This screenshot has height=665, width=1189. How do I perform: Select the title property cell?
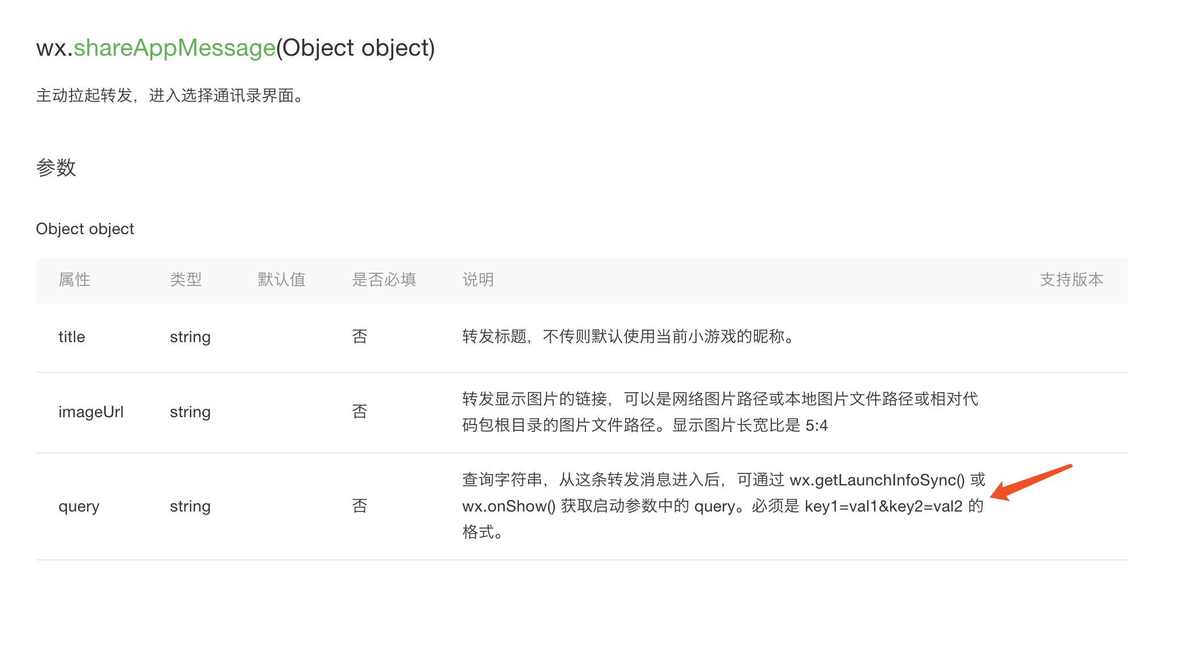pos(72,337)
